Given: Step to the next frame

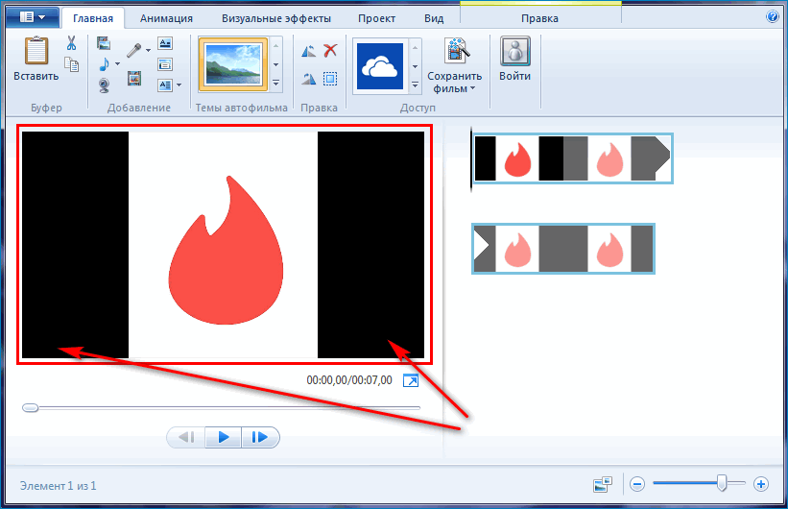Looking at the screenshot, I should coord(260,438).
